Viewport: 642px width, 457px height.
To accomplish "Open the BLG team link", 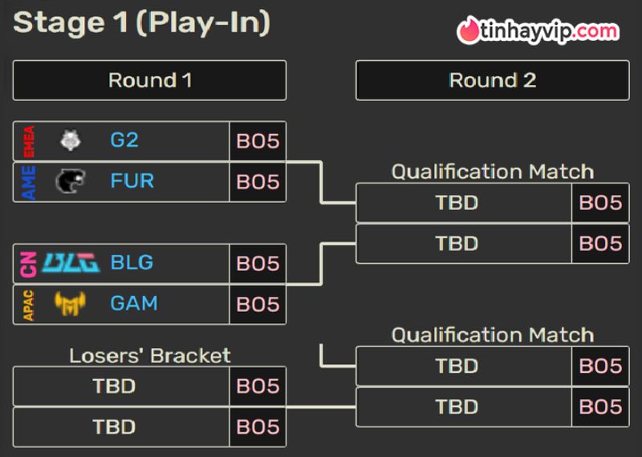I will coord(132,262).
